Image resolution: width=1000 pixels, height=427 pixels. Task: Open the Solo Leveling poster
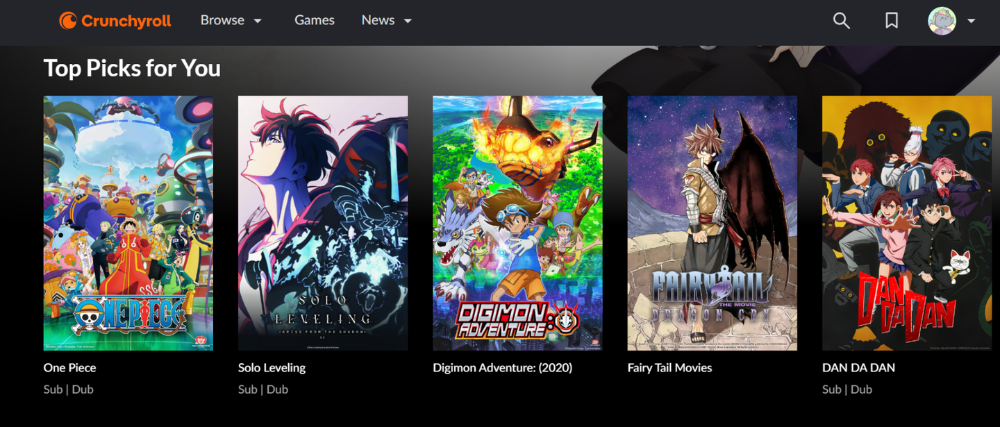point(323,223)
